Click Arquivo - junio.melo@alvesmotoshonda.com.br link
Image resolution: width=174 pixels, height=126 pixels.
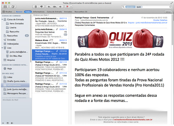click(148, 23)
